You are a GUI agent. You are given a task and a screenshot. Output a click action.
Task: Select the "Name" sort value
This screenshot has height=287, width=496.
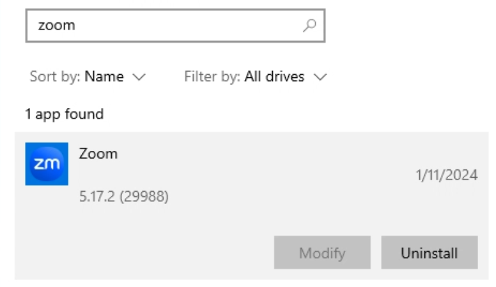104,77
